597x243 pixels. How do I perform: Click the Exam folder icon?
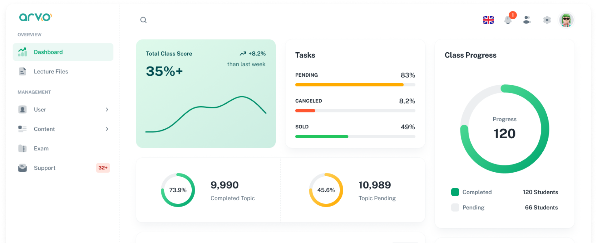tap(22, 149)
